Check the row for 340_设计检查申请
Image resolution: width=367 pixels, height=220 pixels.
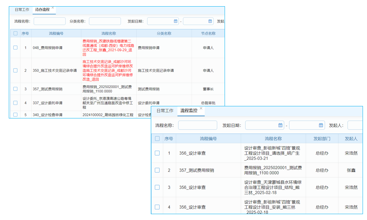click(x=15, y=114)
